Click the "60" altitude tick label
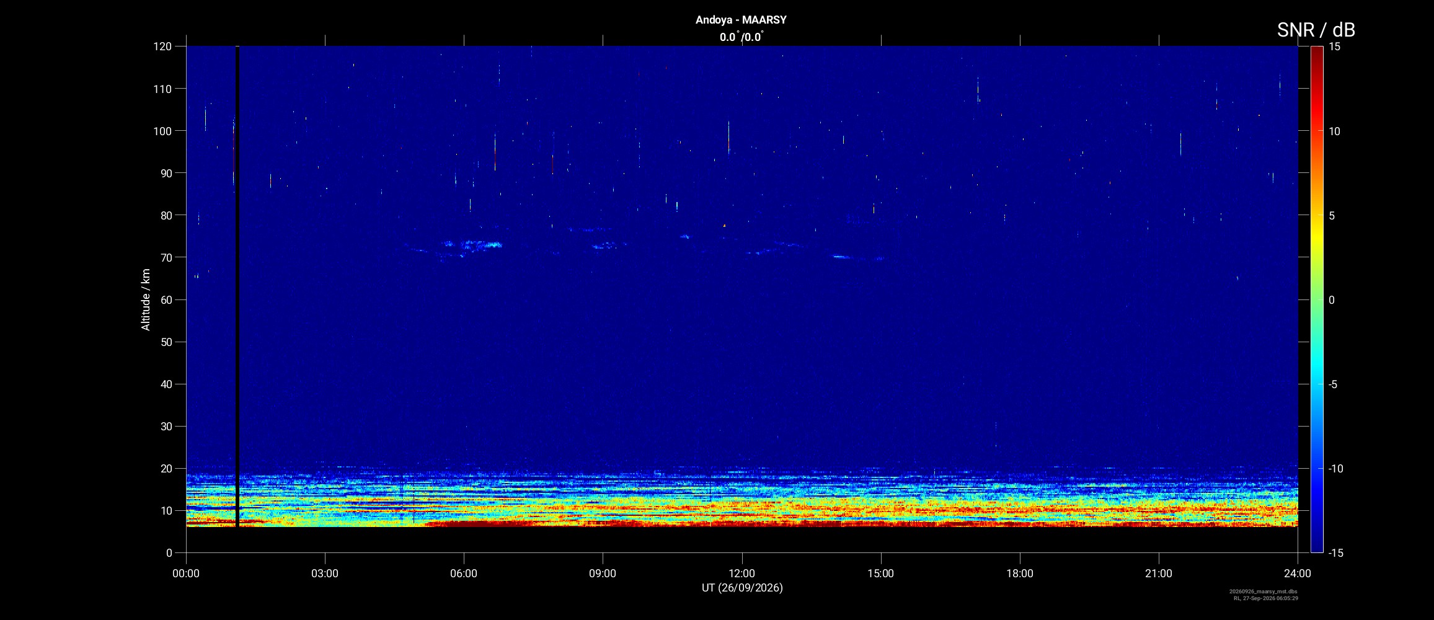1434x620 pixels. pos(166,299)
